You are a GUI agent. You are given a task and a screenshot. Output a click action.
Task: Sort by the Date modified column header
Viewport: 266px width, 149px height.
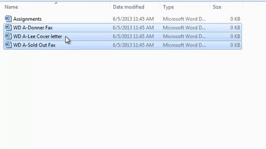128,7
